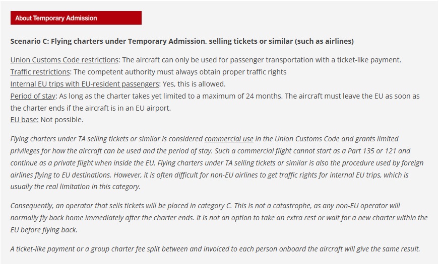
Task: Click the About Temporary Admission red banner
Action: coord(76,18)
